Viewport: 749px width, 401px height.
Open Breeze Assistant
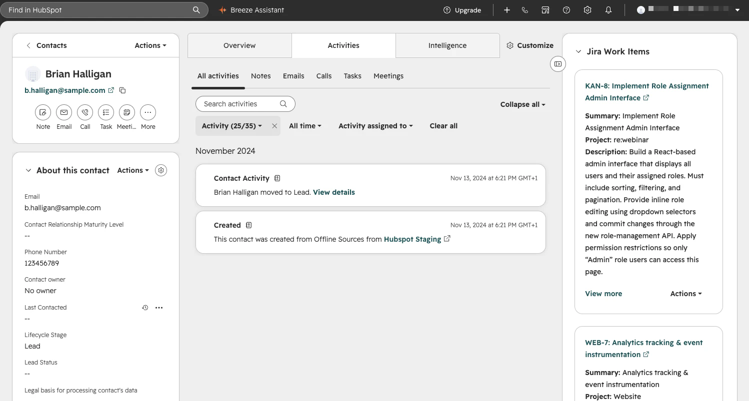click(x=251, y=10)
